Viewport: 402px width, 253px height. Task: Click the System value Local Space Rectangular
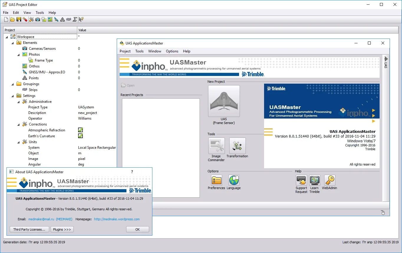pos(97,148)
